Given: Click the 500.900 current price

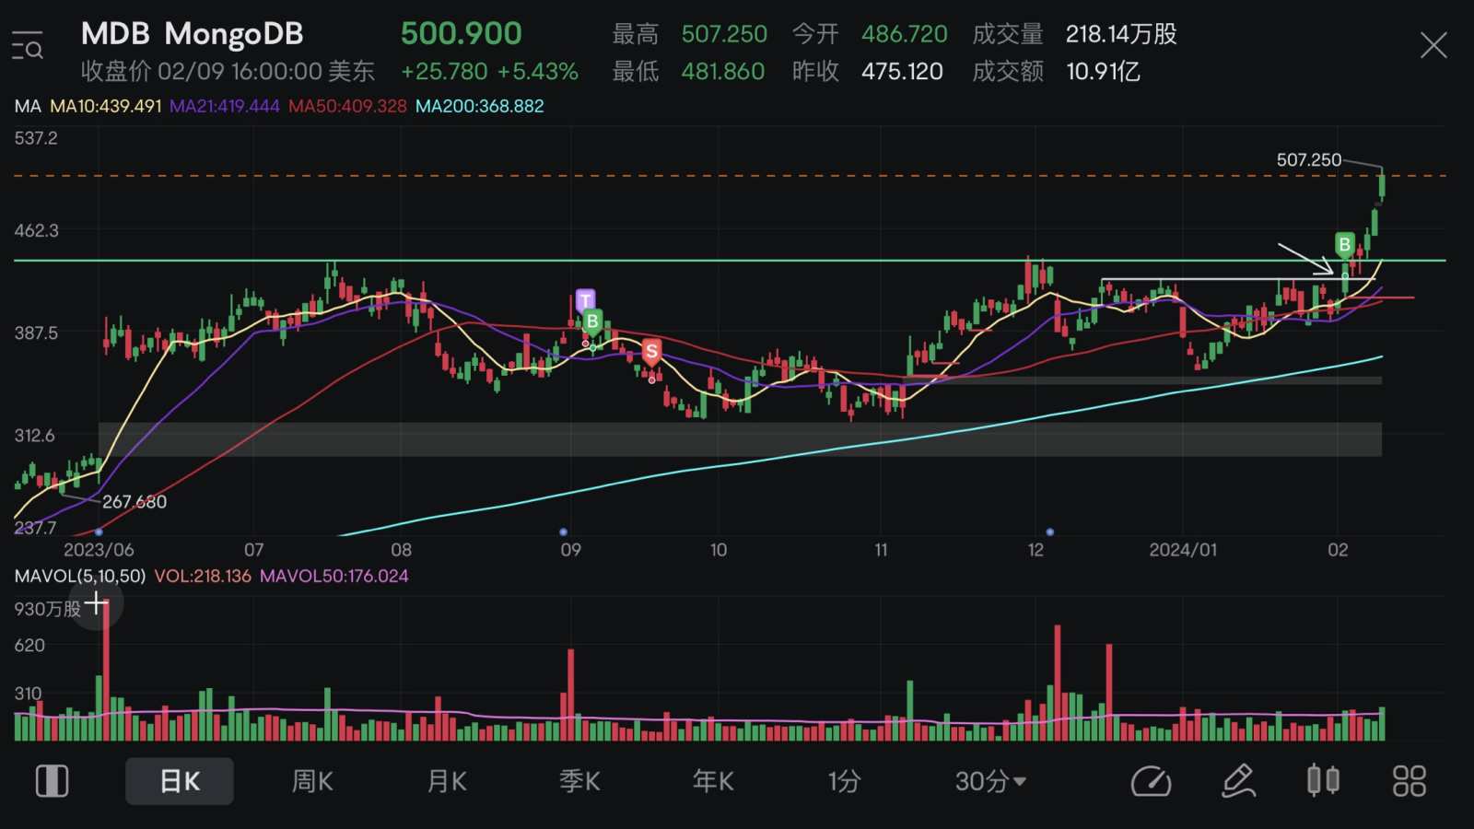Looking at the screenshot, I should point(462,34).
